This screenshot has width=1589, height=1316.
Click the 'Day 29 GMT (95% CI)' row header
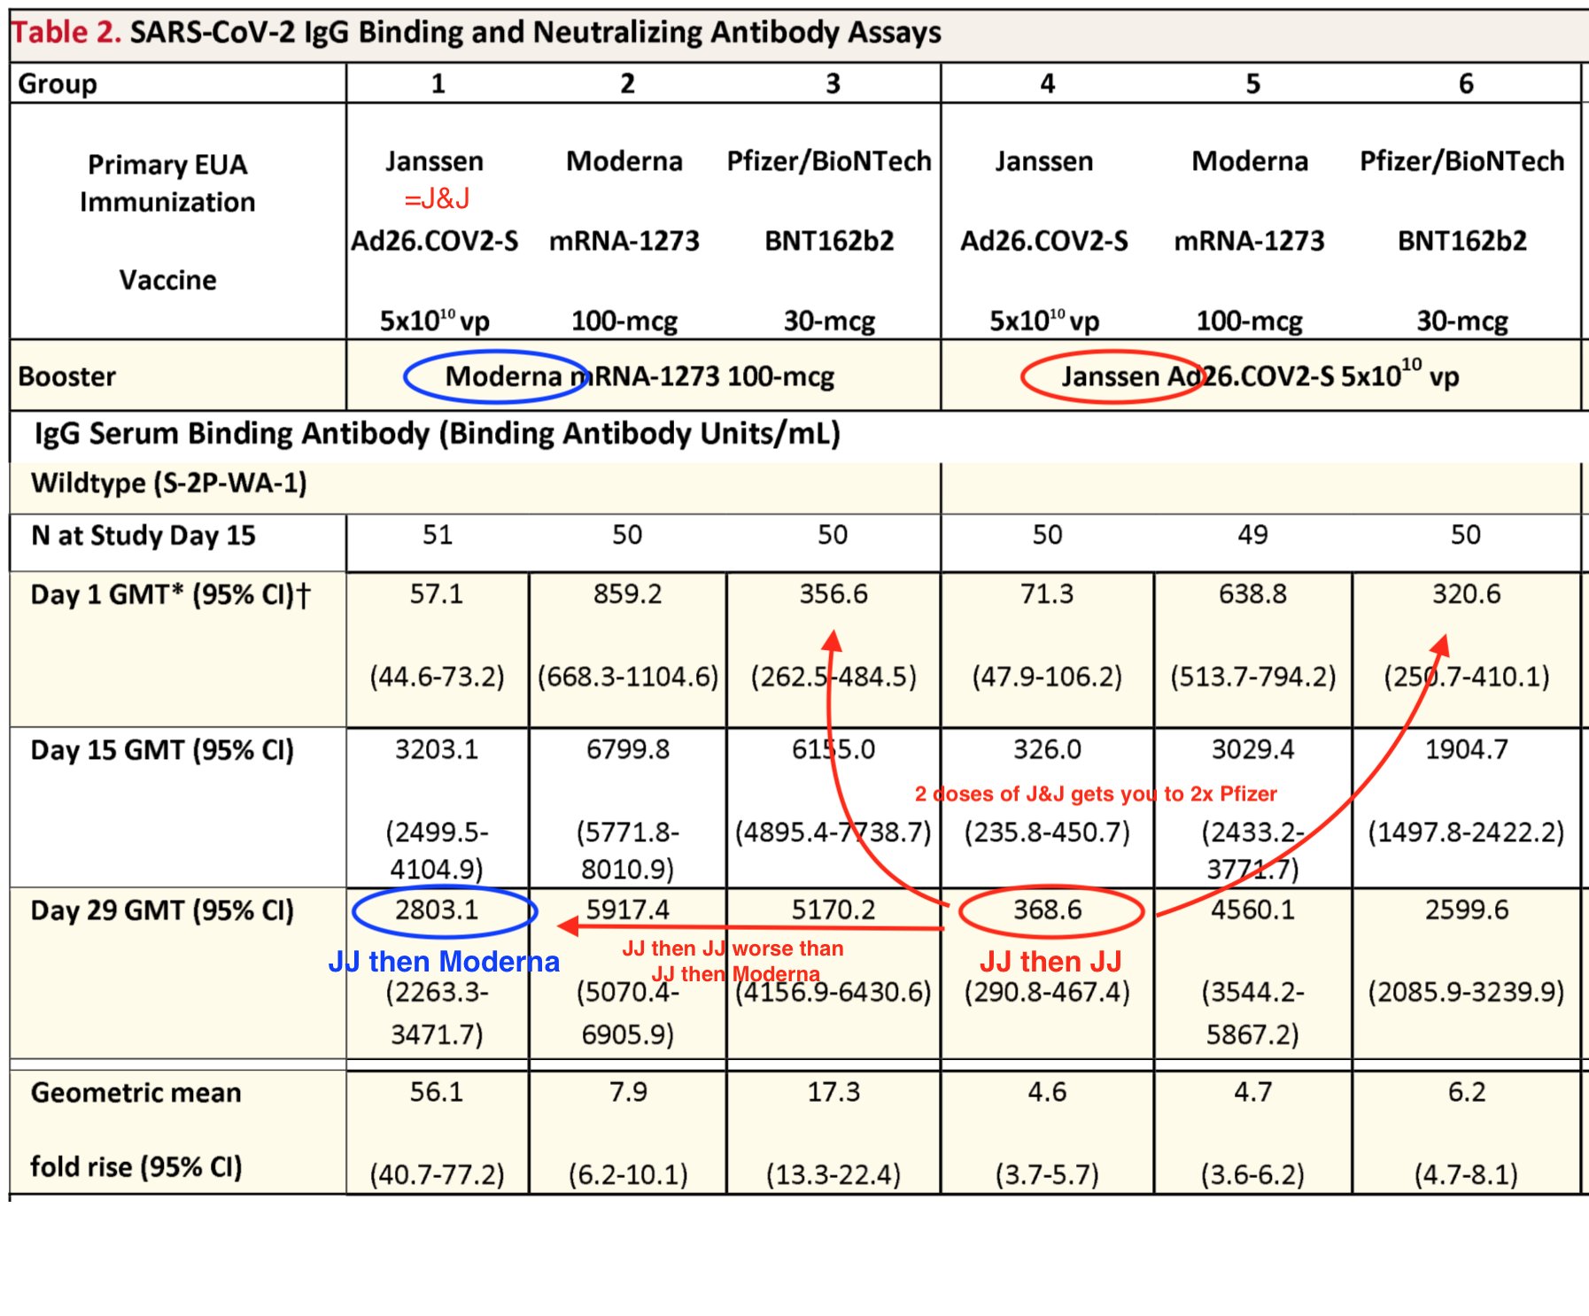click(162, 911)
